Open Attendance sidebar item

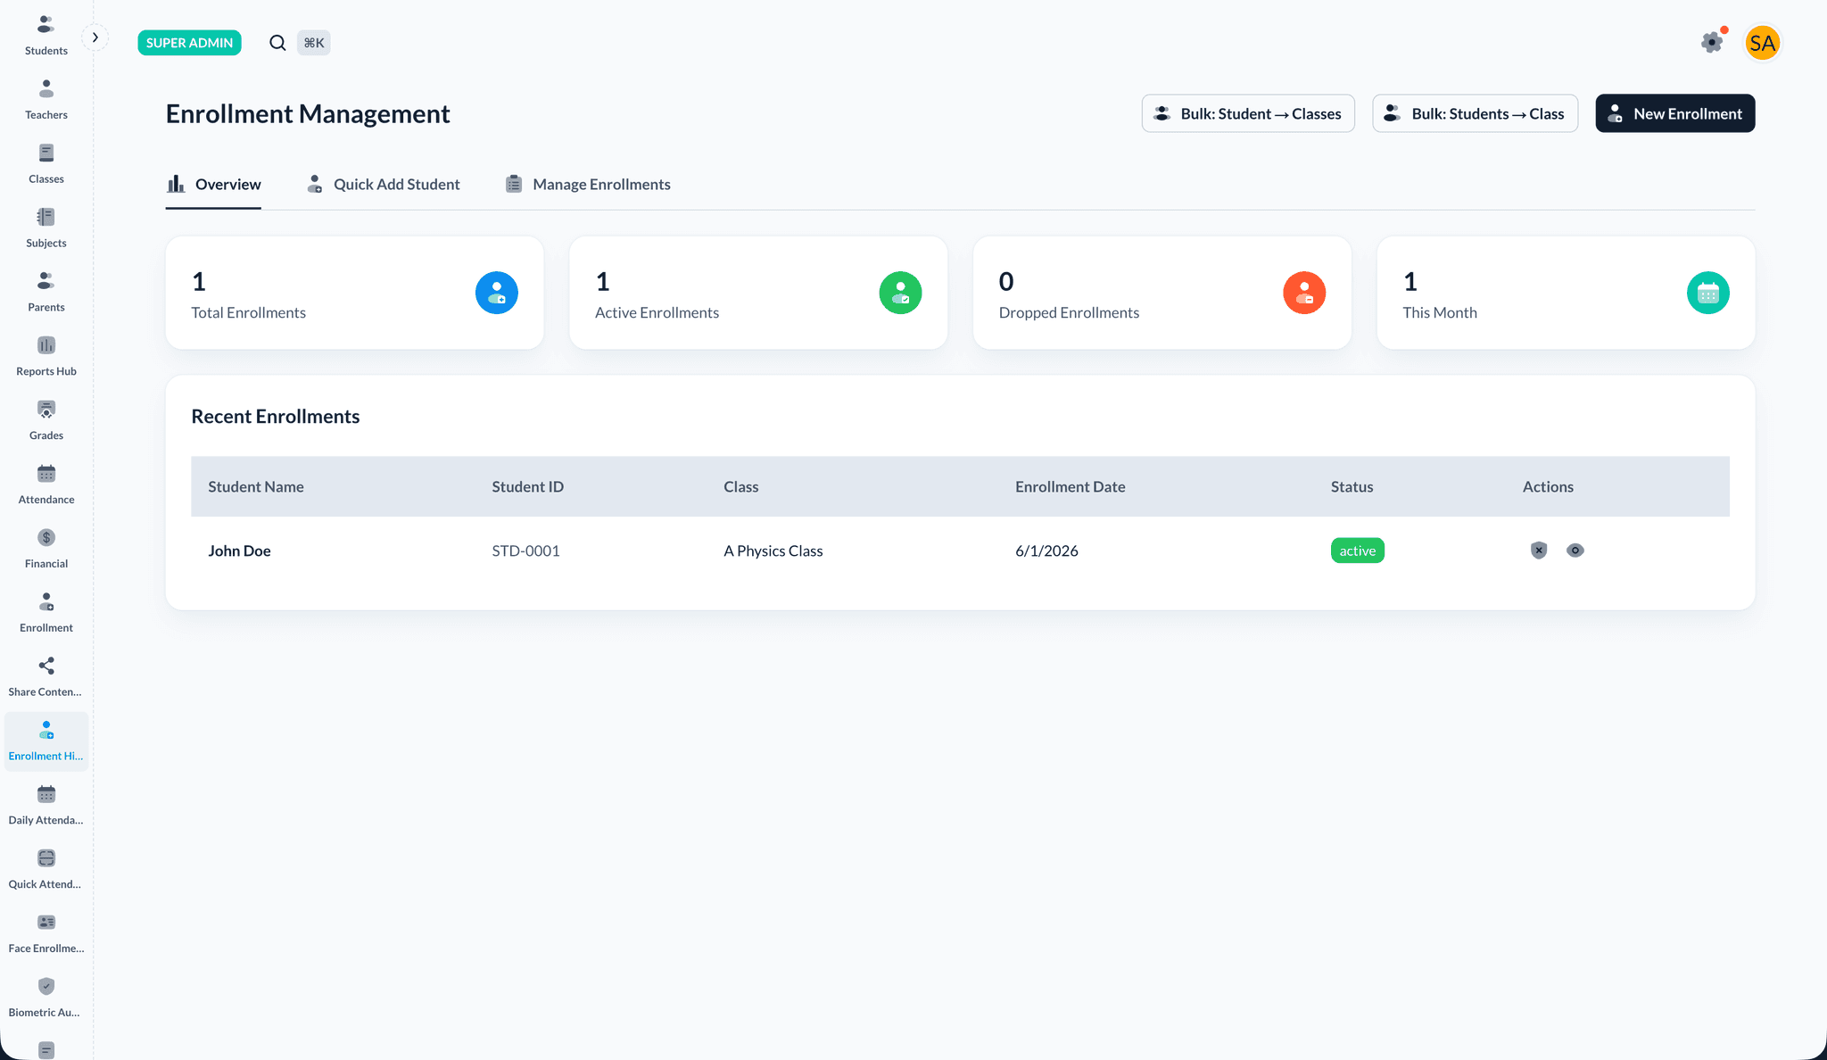46,485
